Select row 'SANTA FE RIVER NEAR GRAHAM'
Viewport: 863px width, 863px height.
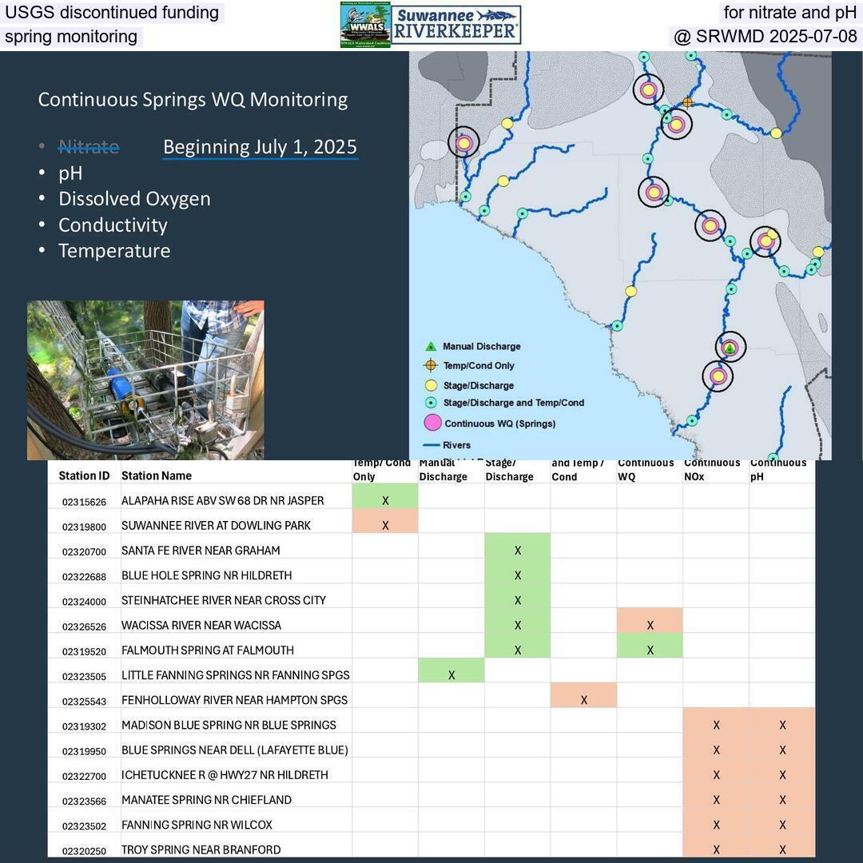point(431,546)
